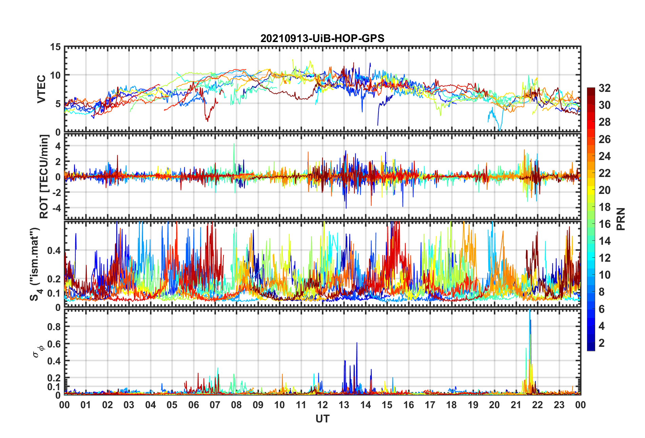Click x-axis tick label 07

(215, 405)
